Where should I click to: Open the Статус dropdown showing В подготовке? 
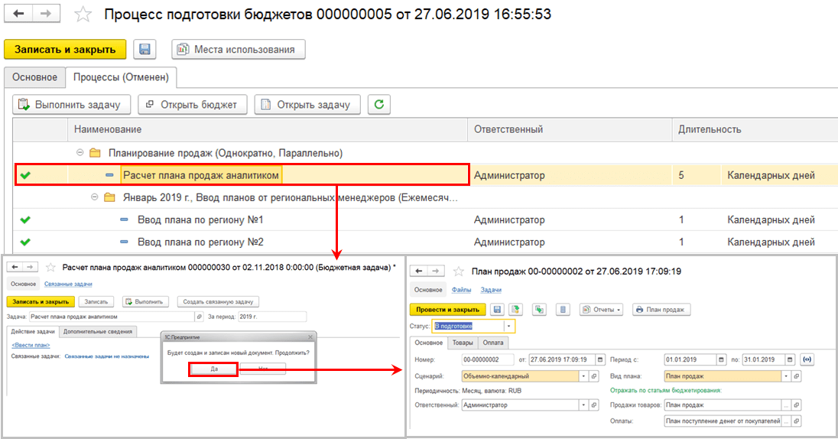click(508, 326)
